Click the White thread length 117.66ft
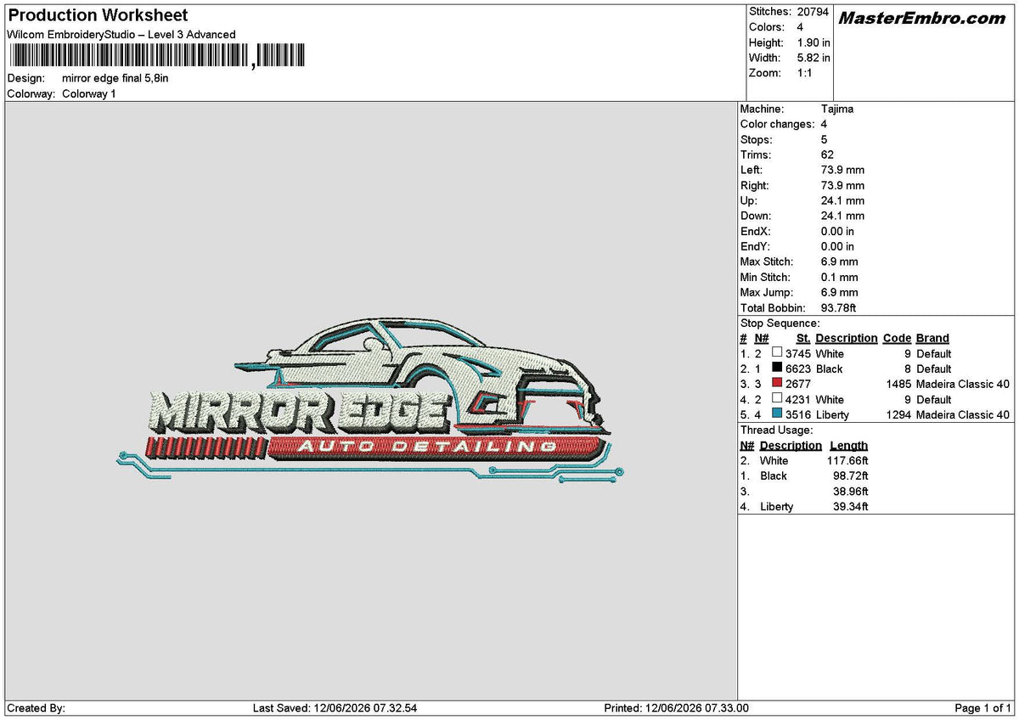 (847, 460)
